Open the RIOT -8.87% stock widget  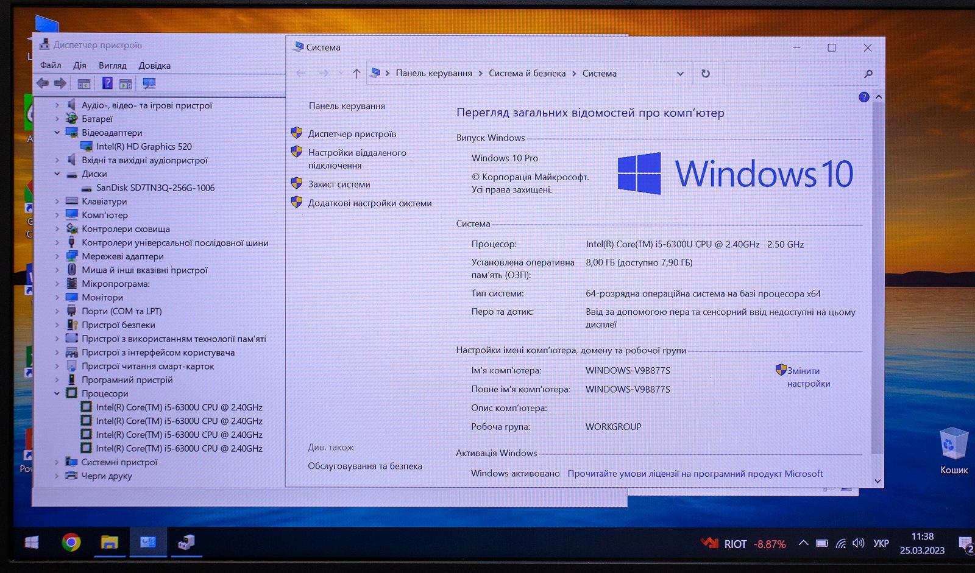(x=743, y=544)
